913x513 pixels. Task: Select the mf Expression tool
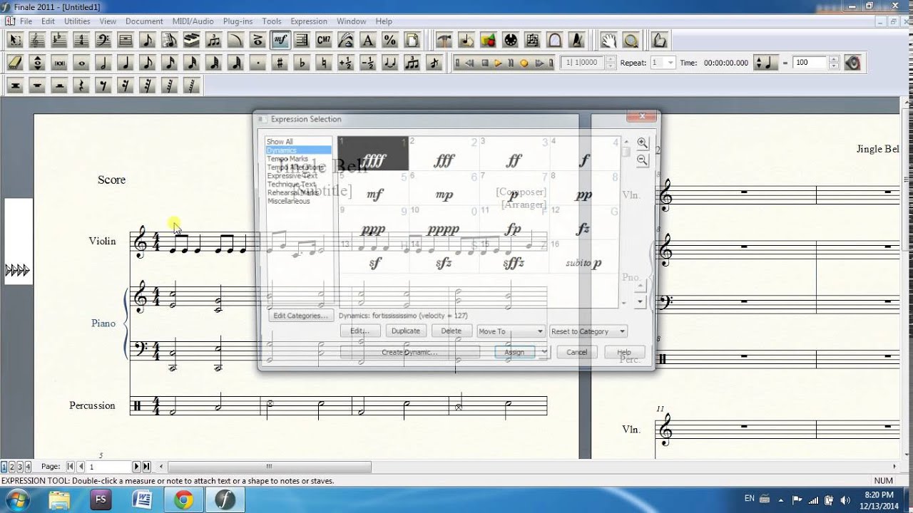[280, 40]
